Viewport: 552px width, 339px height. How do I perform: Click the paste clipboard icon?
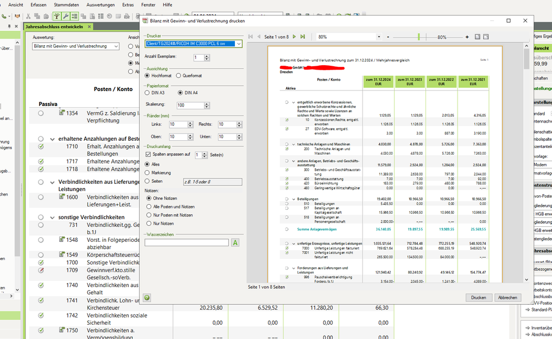coord(46,16)
